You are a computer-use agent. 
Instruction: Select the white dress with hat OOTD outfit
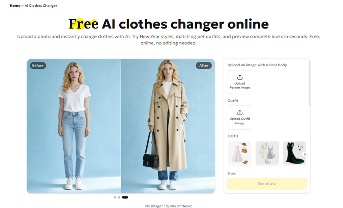click(240, 153)
